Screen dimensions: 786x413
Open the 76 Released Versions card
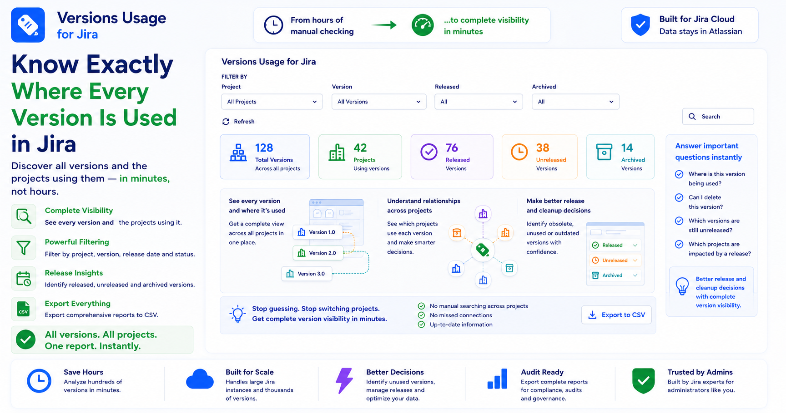pyautogui.click(x=452, y=157)
